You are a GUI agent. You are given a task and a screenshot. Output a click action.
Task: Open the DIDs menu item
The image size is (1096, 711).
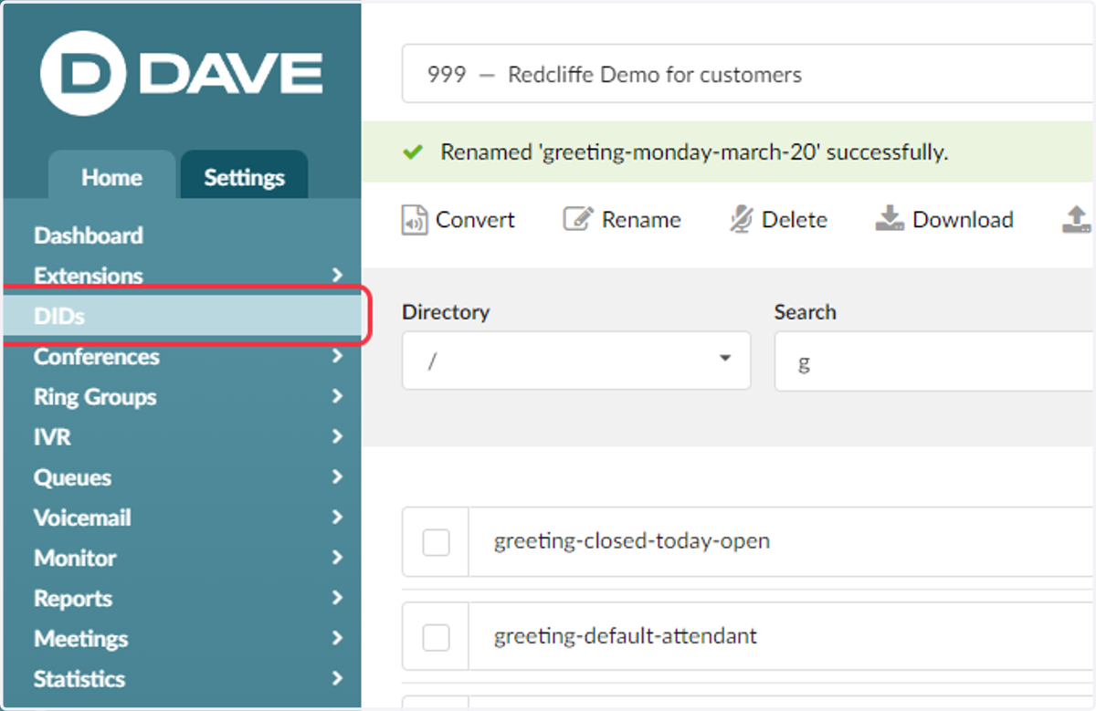coord(183,316)
